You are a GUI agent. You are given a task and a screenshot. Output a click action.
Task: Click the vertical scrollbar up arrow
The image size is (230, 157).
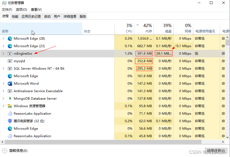[227, 38]
